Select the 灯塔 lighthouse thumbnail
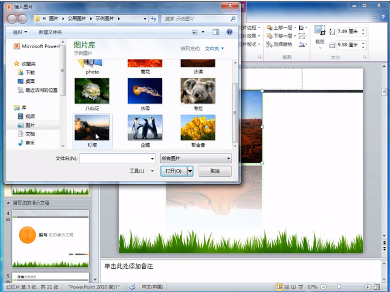 point(92,127)
